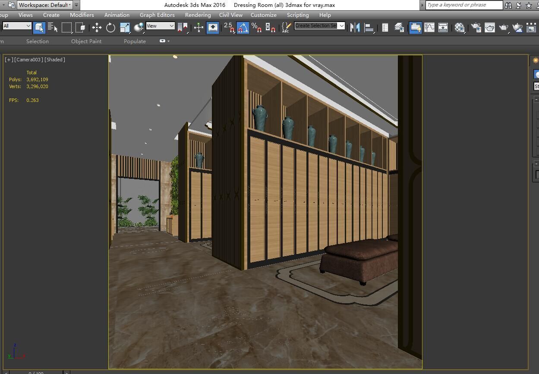
Task: Open Autodesk A360 gallery icon
Action: click(531, 28)
